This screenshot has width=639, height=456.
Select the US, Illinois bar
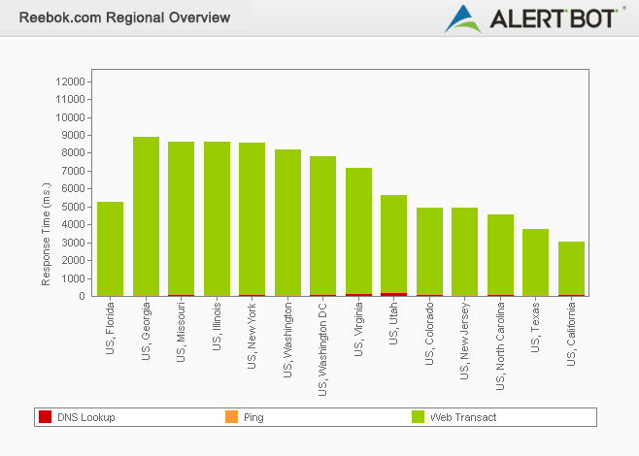coord(217,218)
